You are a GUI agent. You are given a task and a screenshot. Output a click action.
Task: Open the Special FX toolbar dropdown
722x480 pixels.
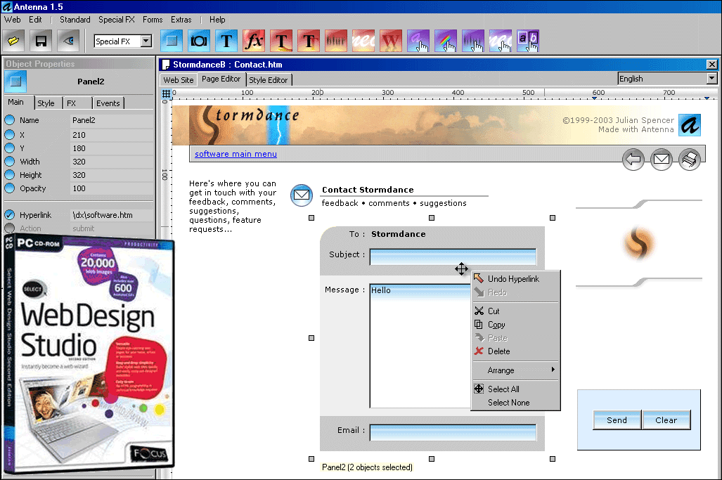(146, 41)
